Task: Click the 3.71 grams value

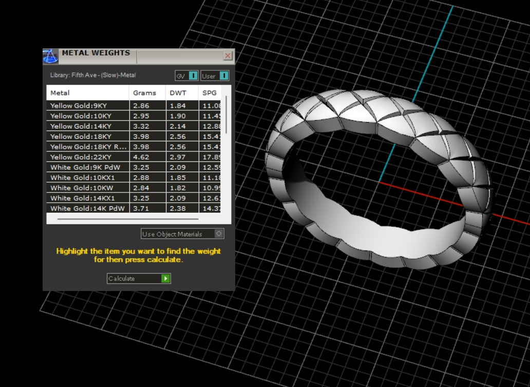Action: [141, 208]
